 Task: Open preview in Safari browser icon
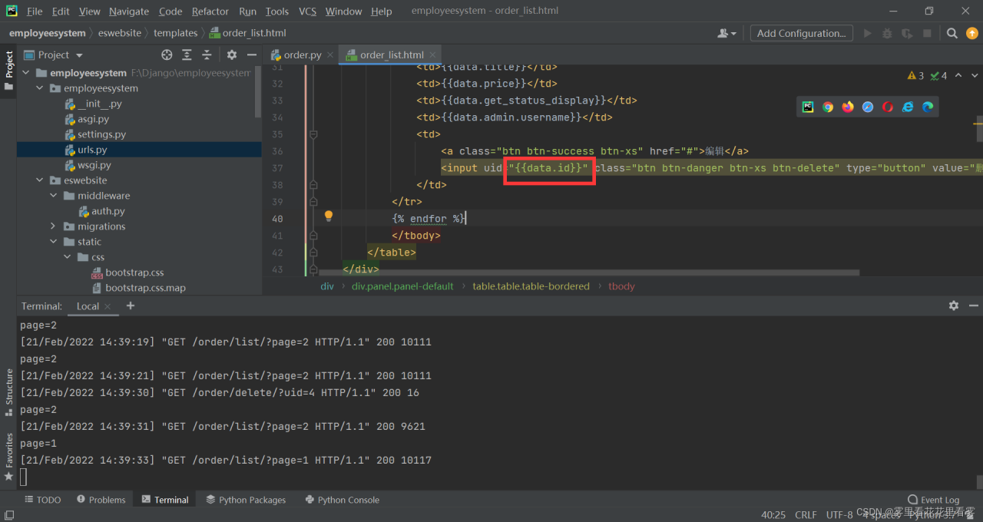pyautogui.click(x=868, y=107)
